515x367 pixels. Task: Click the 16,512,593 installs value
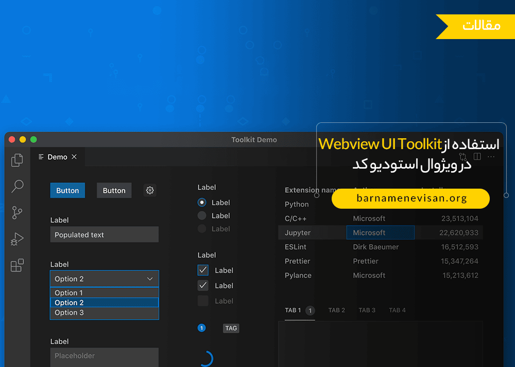pyautogui.click(x=459, y=247)
